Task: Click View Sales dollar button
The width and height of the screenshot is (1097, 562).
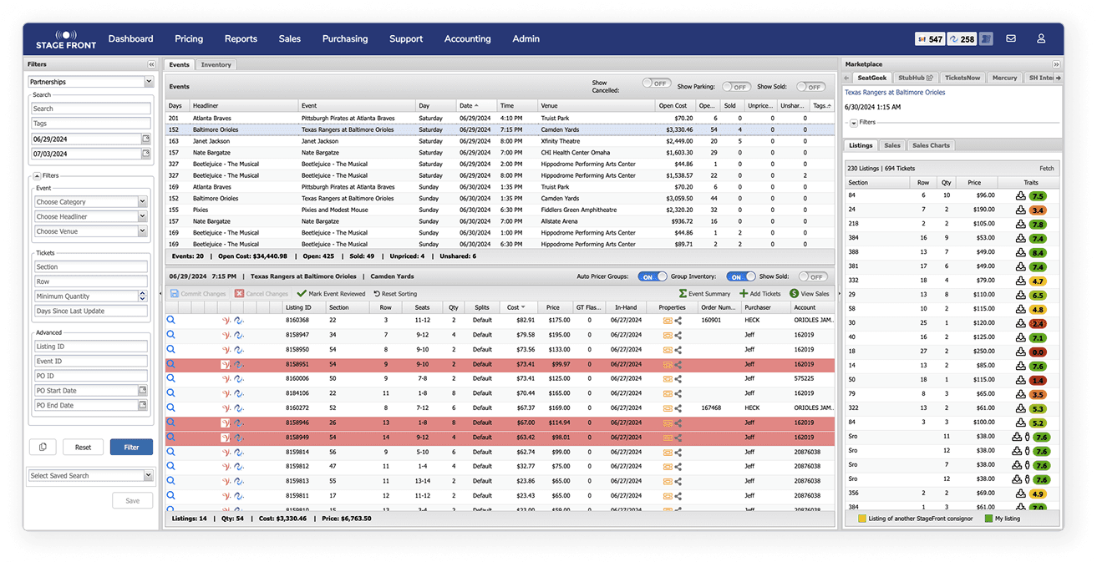Action: pos(810,294)
